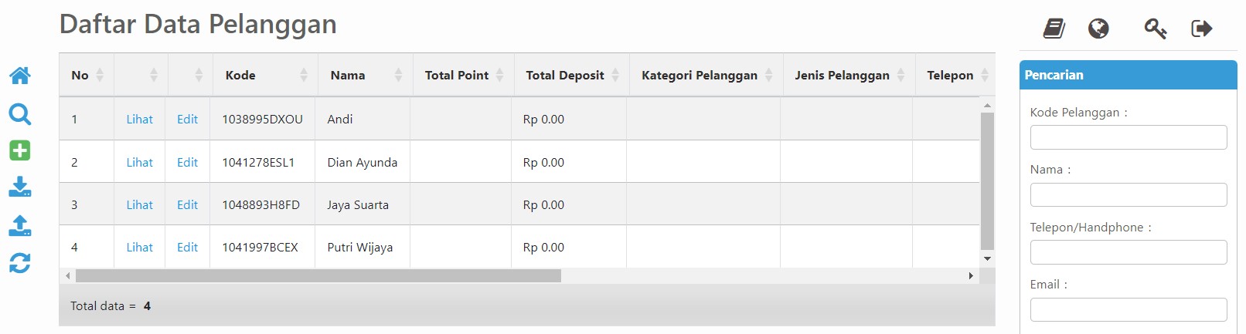Image resolution: width=1246 pixels, height=334 pixels.
Task: Add a new customer with green plus icon
Action: pyautogui.click(x=20, y=150)
